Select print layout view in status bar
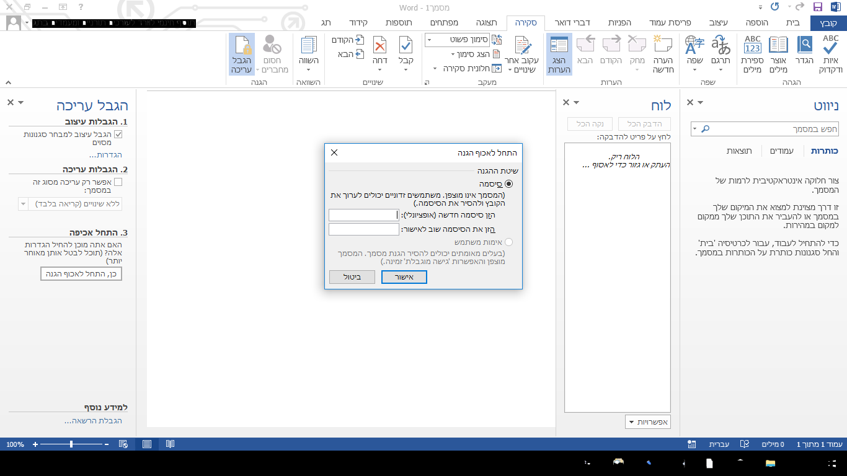847x476 pixels. [147, 444]
